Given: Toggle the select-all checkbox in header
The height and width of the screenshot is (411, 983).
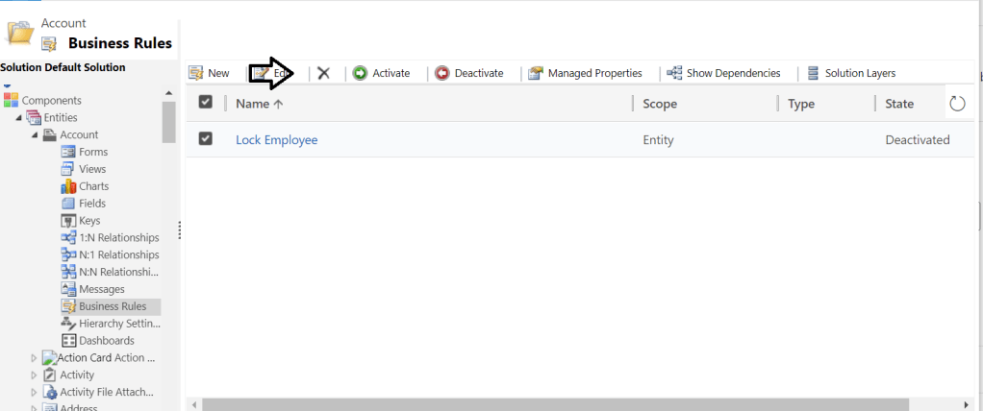Looking at the screenshot, I should point(205,103).
